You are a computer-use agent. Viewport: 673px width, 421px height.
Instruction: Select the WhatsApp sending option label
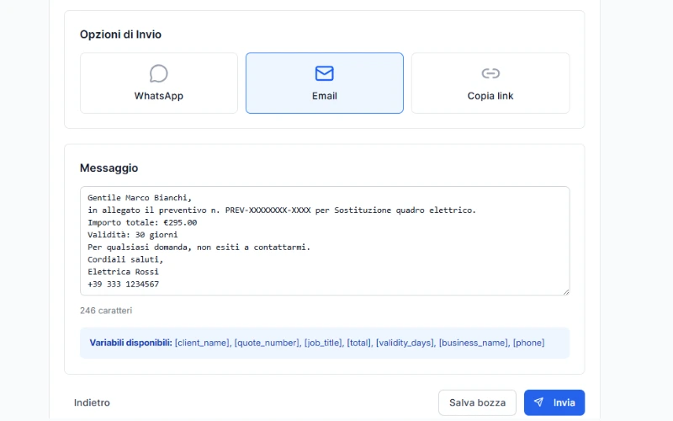point(158,96)
